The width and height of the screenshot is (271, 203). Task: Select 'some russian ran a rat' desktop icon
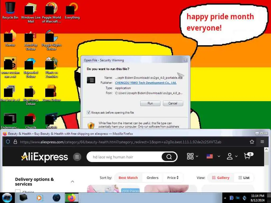pyautogui.click(x=10, y=67)
